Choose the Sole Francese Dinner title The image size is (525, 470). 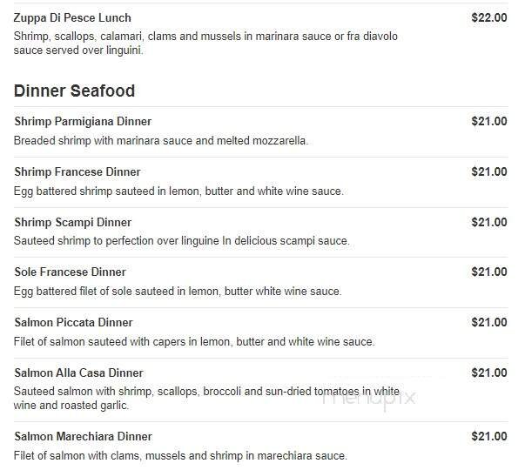71,272
